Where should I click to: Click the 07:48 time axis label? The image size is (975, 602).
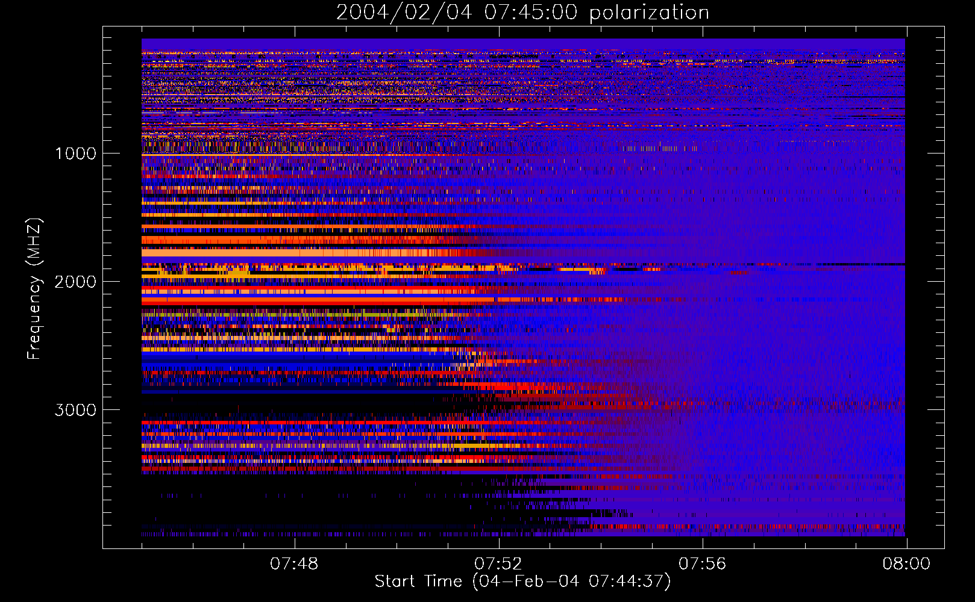point(294,564)
